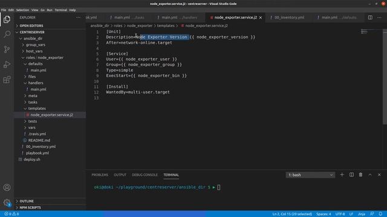
Task: Close the node_exporter.service.j2 tab
Action: click(261, 17)
